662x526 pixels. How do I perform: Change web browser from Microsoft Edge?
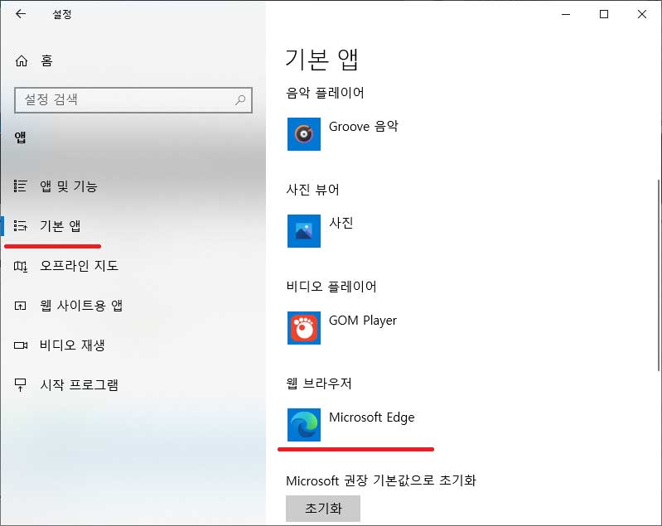(371, 417)
